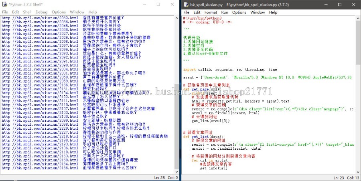Click the 'Col: 0' status in the Shell
The image size is (361, 181).
pyautogui.click(x=172, y=177)
